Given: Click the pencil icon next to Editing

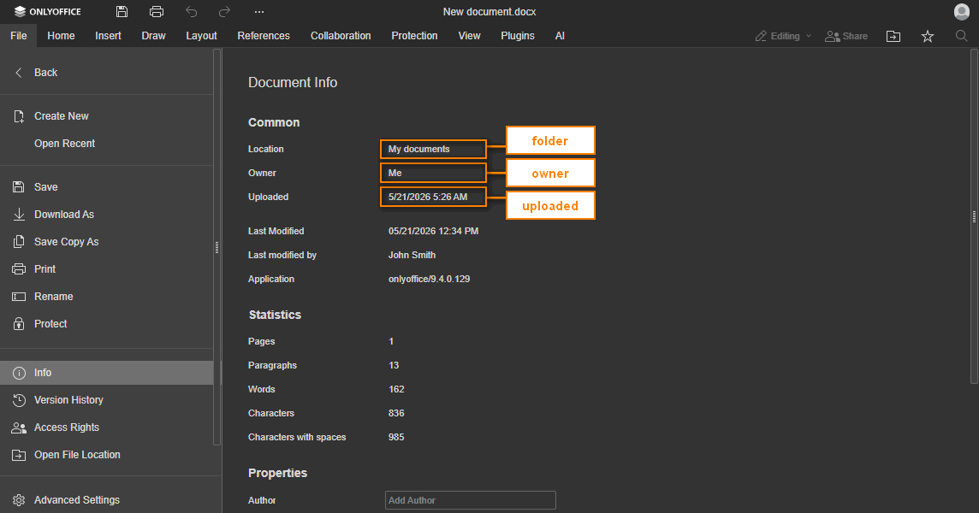Looking at the screenshot, I should coord(761,36).
